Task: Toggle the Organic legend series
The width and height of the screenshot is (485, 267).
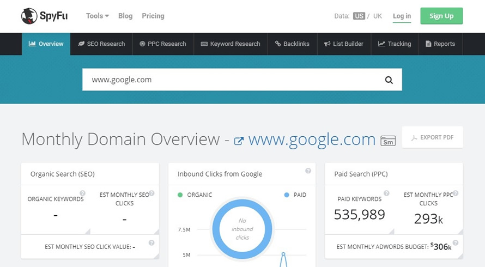Action: (195, 195)
